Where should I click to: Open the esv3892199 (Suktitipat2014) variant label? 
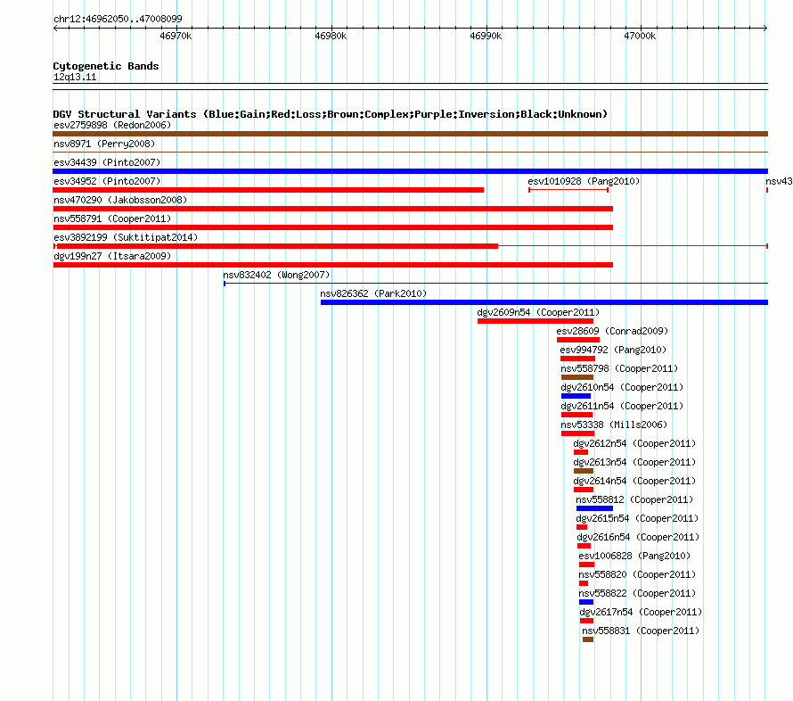(x=126, y=237)
